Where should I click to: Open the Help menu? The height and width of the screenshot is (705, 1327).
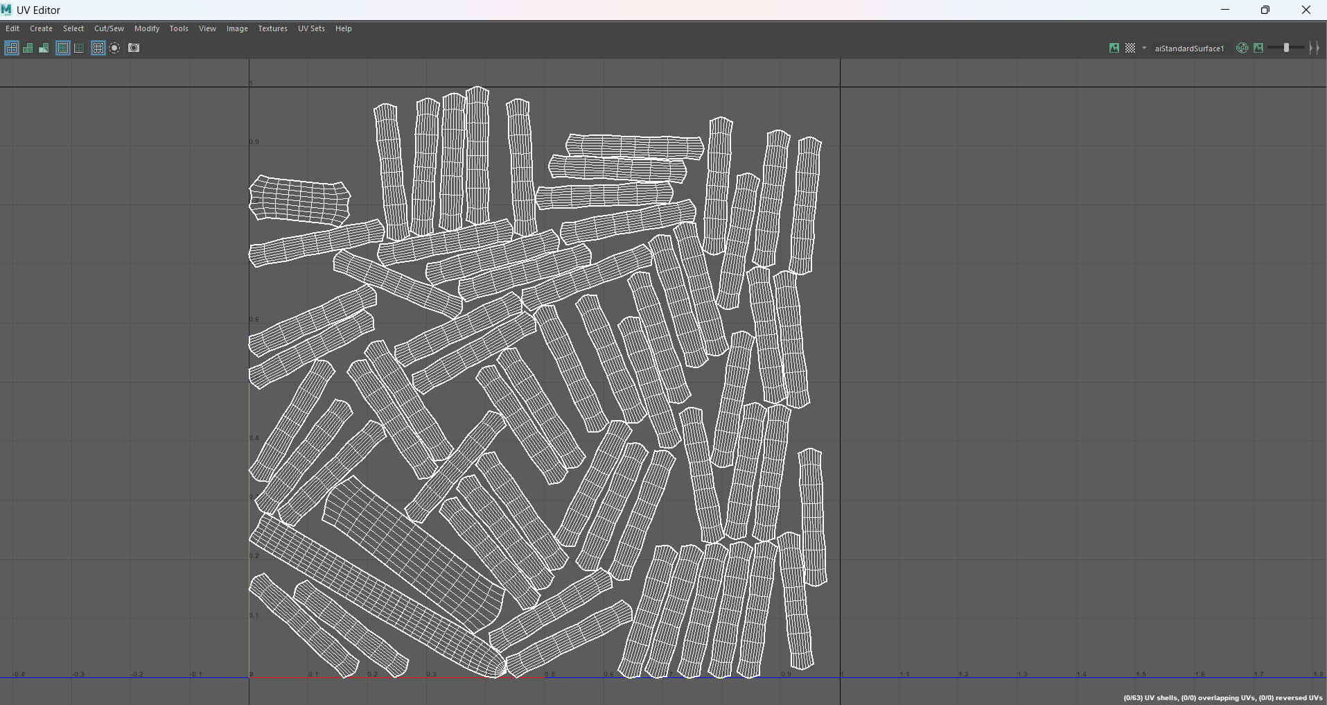(x=344, y=28)
